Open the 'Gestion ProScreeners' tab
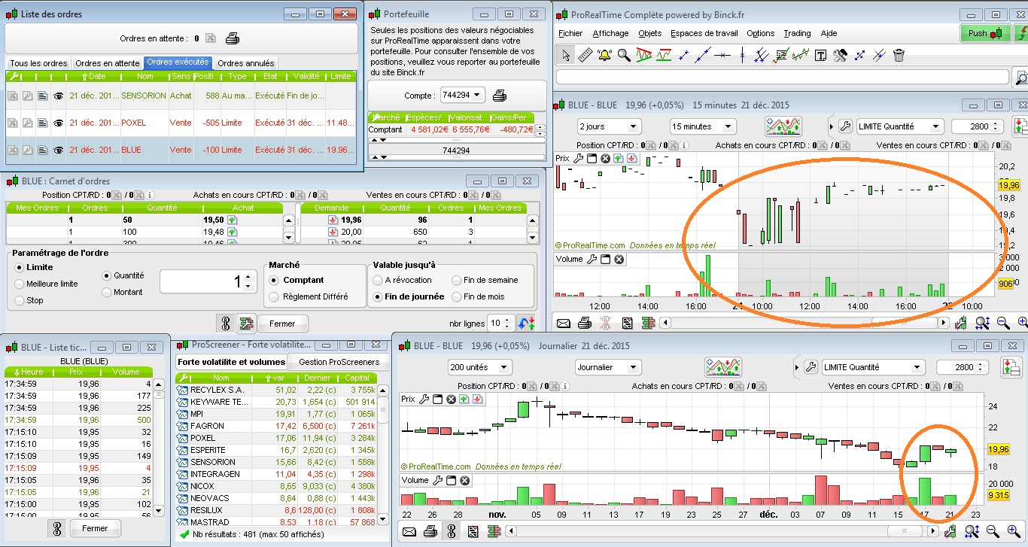1028x547 pixels. tap(339, 362)
